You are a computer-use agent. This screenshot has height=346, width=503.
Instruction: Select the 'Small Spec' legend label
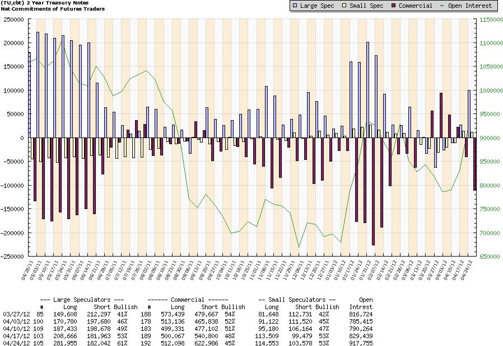coord(366,6)
